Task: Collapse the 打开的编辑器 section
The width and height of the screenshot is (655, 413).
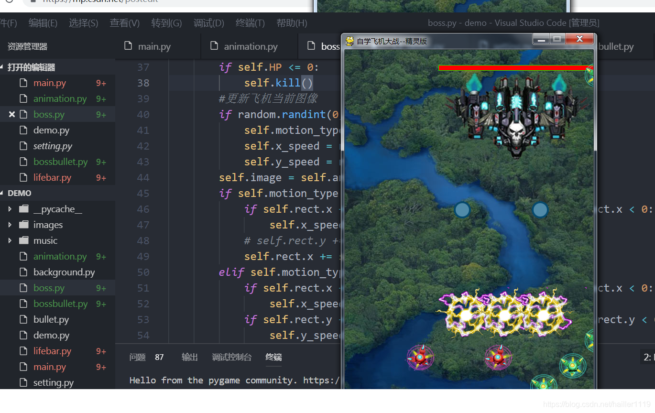Action: tap(31, 67)
